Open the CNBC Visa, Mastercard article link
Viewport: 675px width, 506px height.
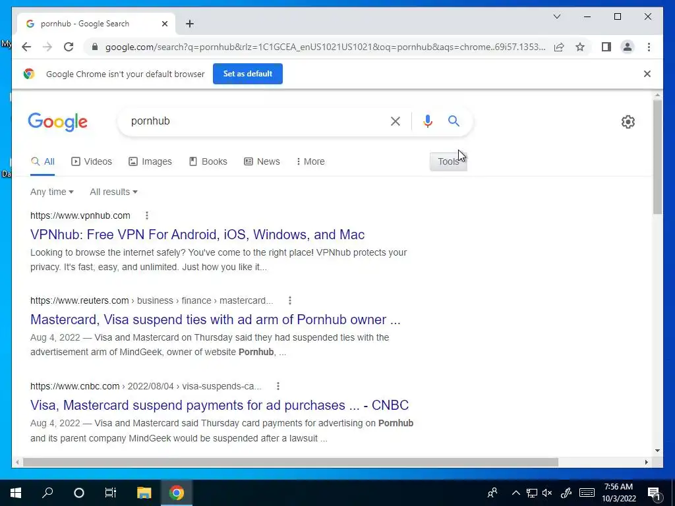pyautogui.click(x=219, y=405)
